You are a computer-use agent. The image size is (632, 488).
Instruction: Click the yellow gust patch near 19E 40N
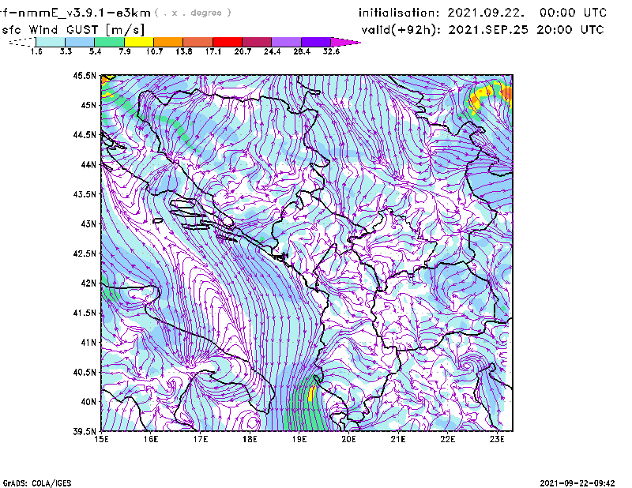(x=311, y=393)
